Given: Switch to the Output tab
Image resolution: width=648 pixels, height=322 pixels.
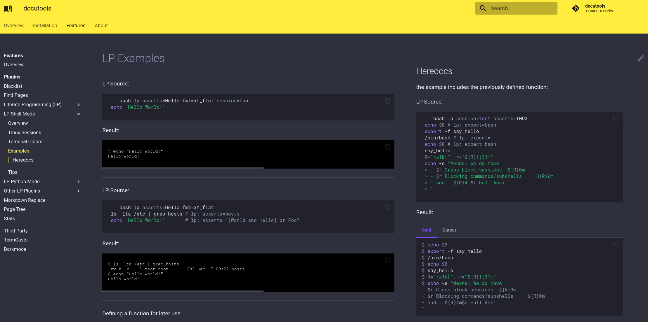Looking at the screenshot, I should (x=449, y=230).
